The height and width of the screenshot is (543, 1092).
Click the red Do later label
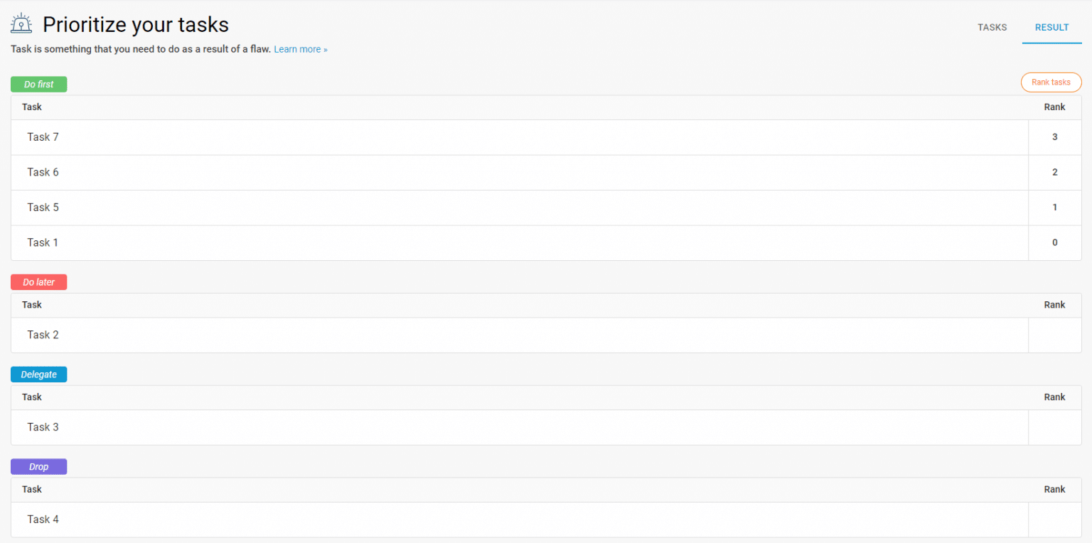pos(39,282)
